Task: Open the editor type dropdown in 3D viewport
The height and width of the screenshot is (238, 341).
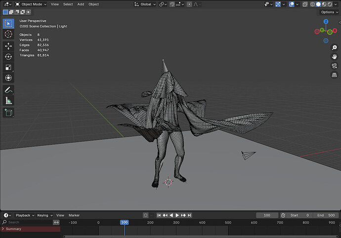Action: point(7,4)
